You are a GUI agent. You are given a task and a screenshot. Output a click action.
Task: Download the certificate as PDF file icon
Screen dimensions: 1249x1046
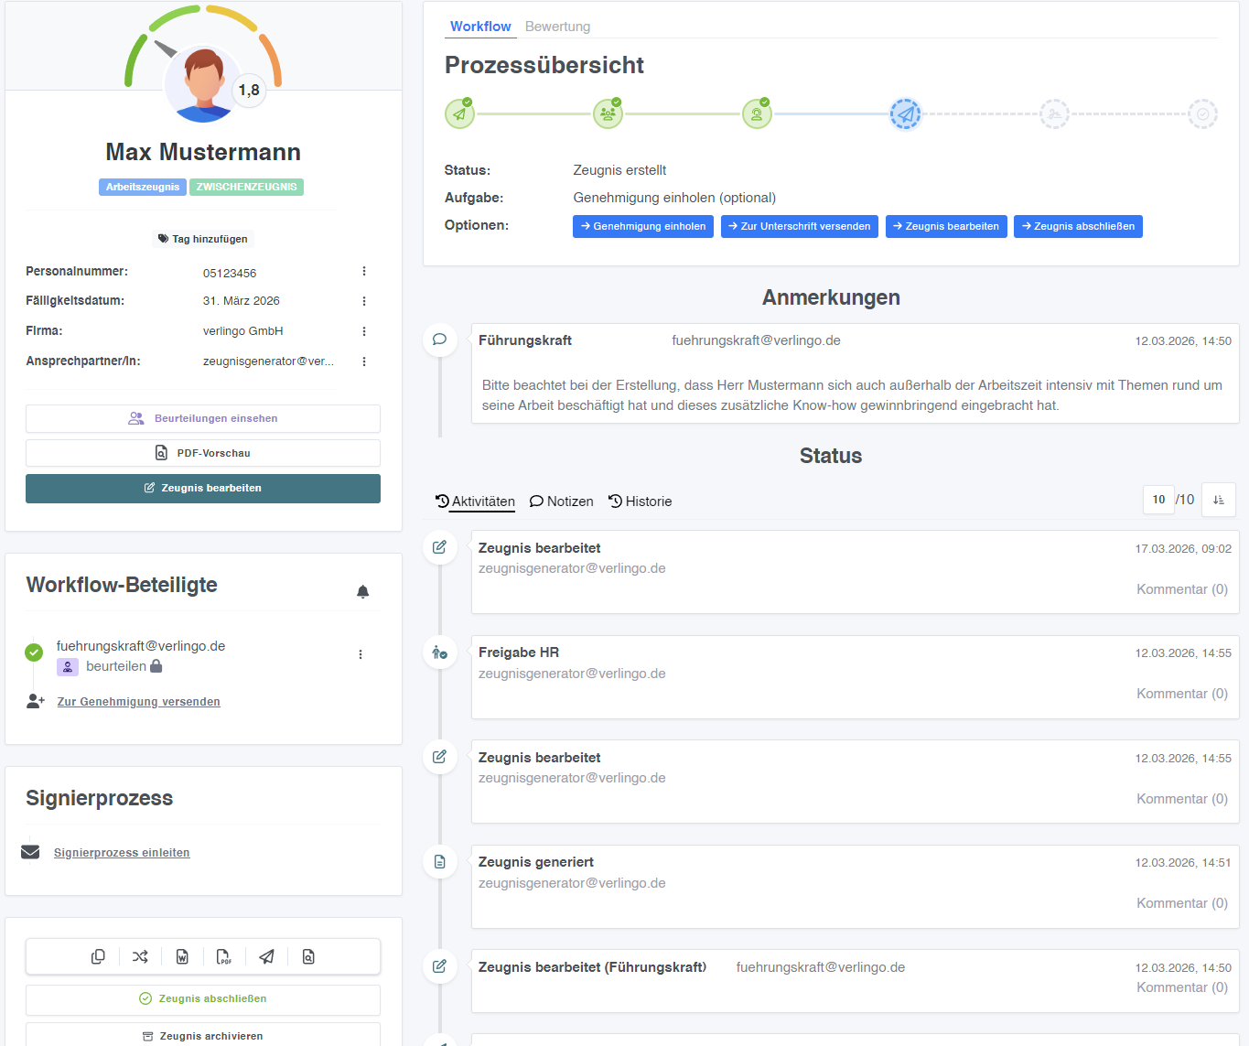224,956
